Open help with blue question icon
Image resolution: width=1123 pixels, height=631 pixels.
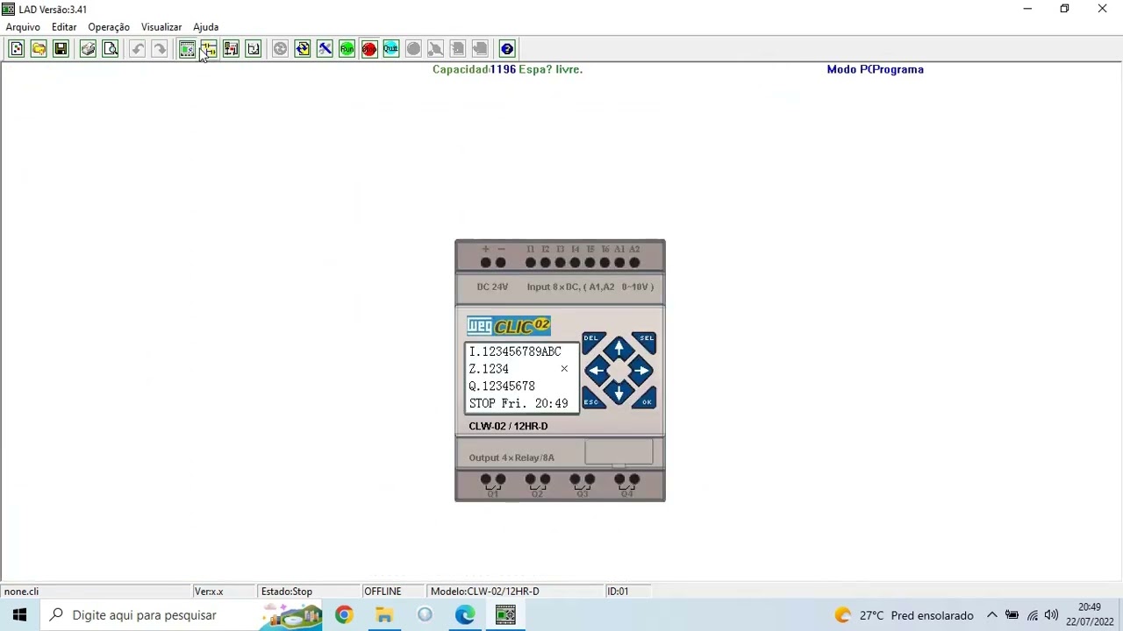(507, 49)
